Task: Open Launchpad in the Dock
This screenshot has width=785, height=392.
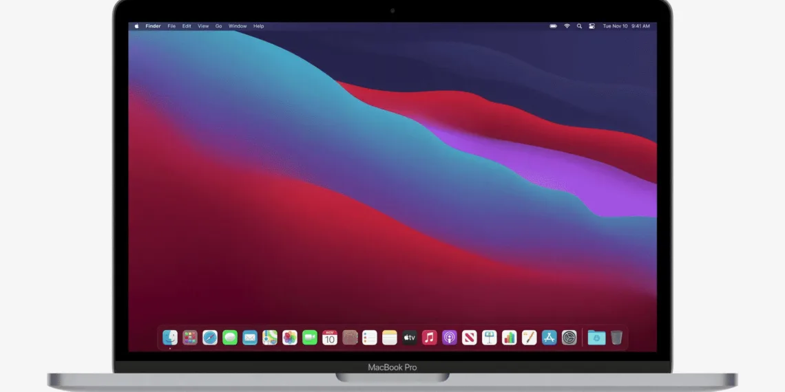Action: pyautogui.click(x=190, y=338)
